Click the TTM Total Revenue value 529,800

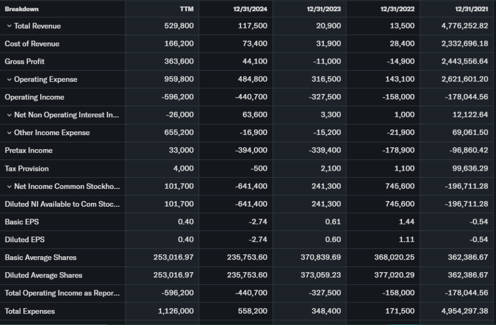[x=179, y=26]
